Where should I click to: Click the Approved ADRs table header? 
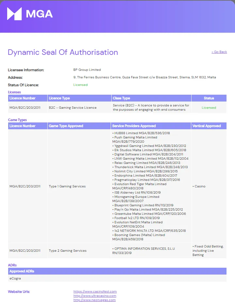pos(22,271)
